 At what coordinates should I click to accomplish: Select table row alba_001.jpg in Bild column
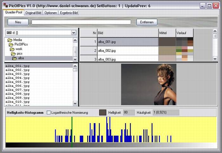click(x=128, y=42)
